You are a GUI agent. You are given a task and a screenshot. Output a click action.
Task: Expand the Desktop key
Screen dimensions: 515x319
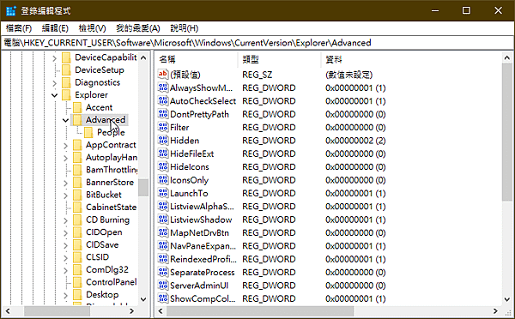point(66,295)
